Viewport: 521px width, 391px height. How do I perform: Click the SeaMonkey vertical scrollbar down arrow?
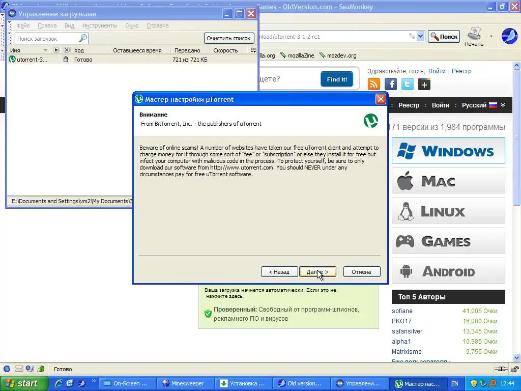[517, 358]
